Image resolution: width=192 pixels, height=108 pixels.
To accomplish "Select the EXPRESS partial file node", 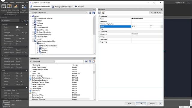I will pyautogui.click(x=42, y=43).
